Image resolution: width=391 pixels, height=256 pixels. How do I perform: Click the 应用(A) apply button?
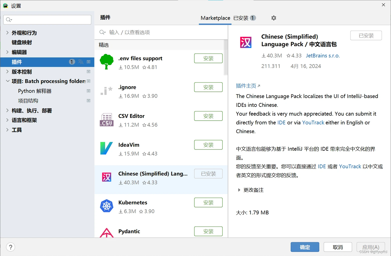[x=371, y=247]
